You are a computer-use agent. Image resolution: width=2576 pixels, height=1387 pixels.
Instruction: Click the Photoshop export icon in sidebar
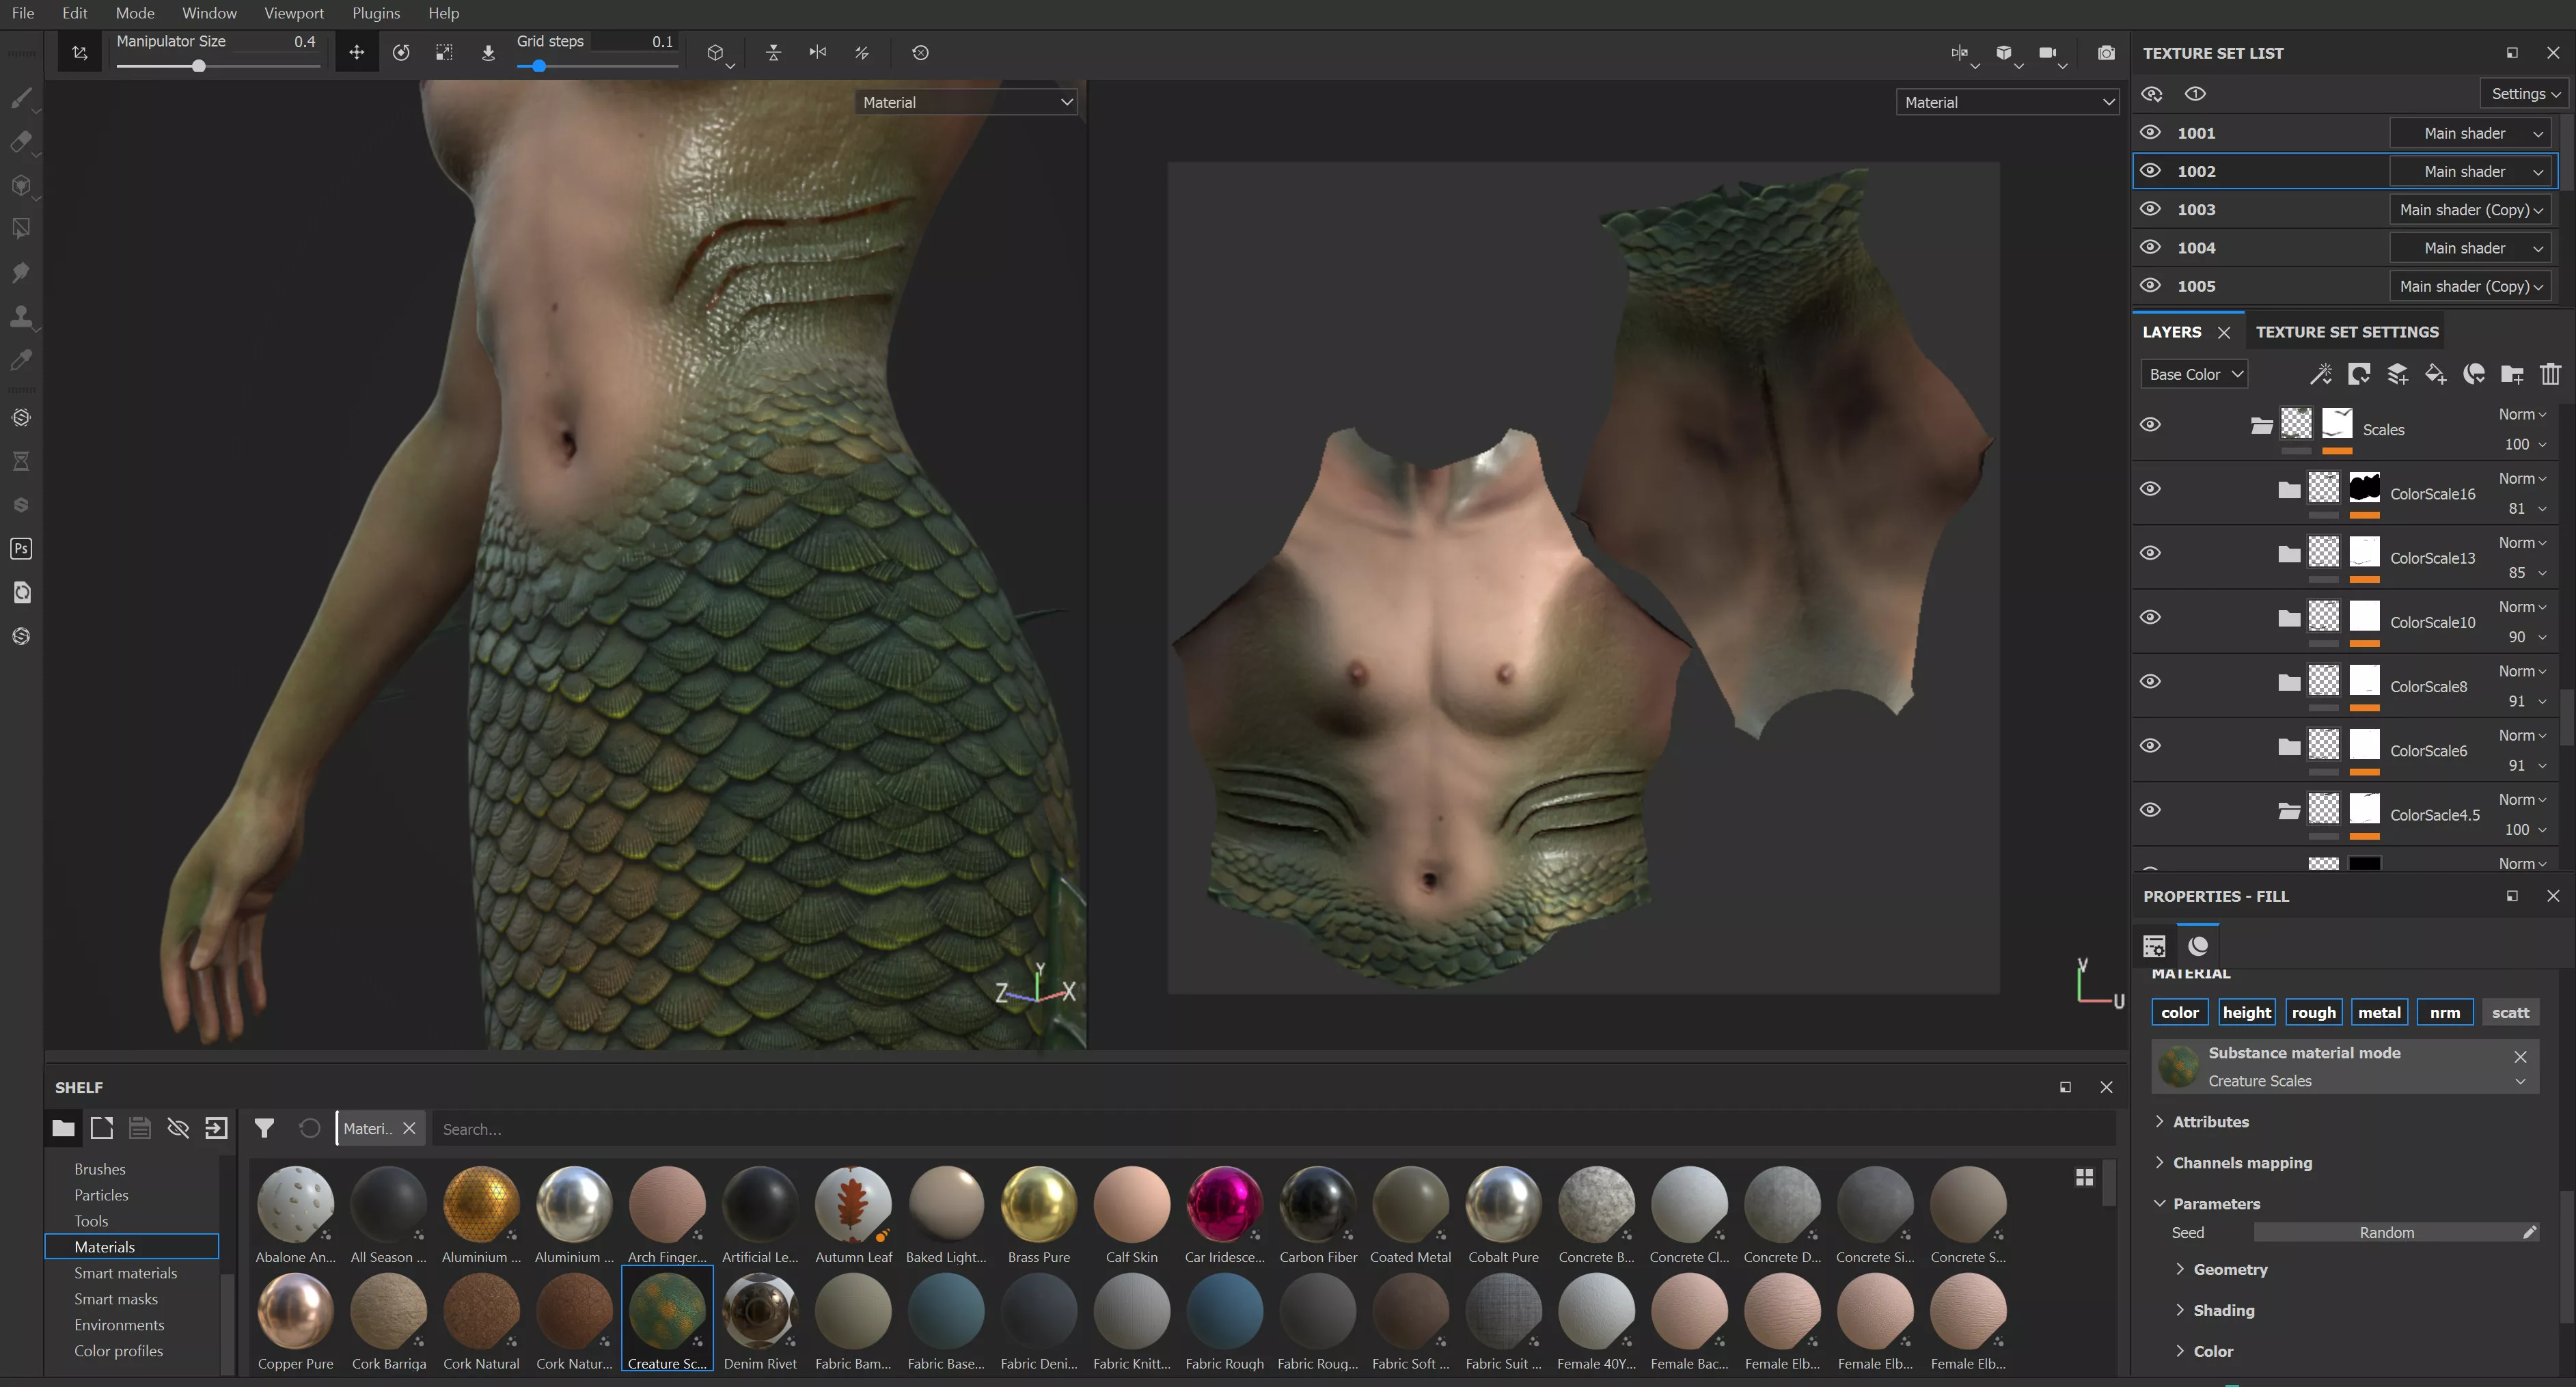click(21, 548)
